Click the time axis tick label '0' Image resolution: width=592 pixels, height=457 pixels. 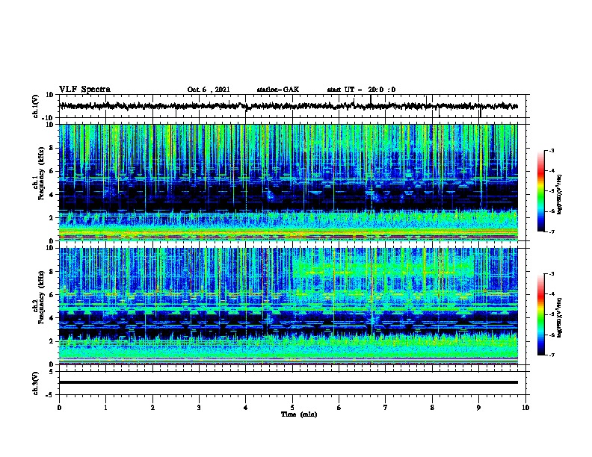coord(59,408)
